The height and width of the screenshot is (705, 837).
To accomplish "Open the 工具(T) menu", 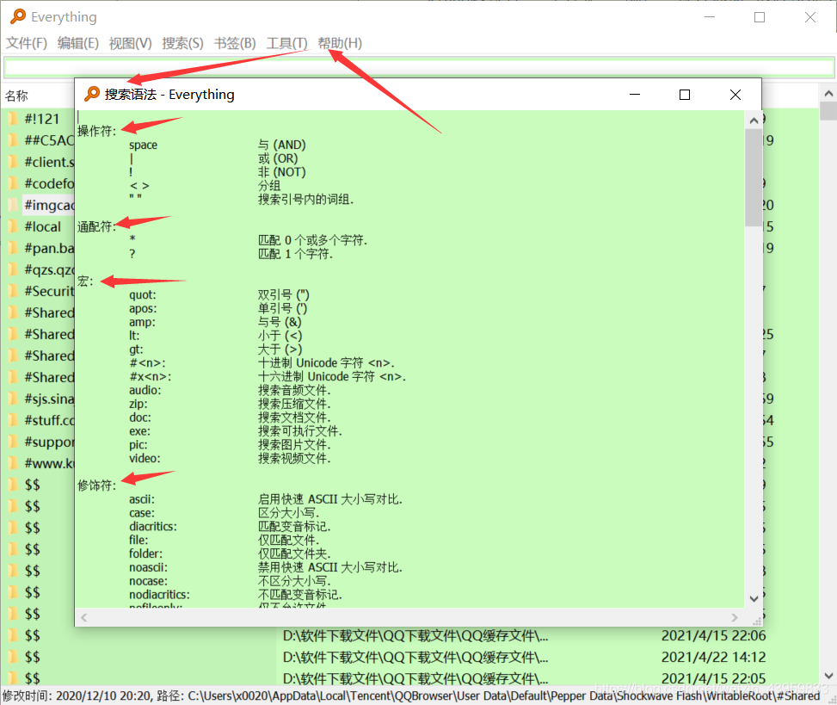I will [x=286, y=43].
